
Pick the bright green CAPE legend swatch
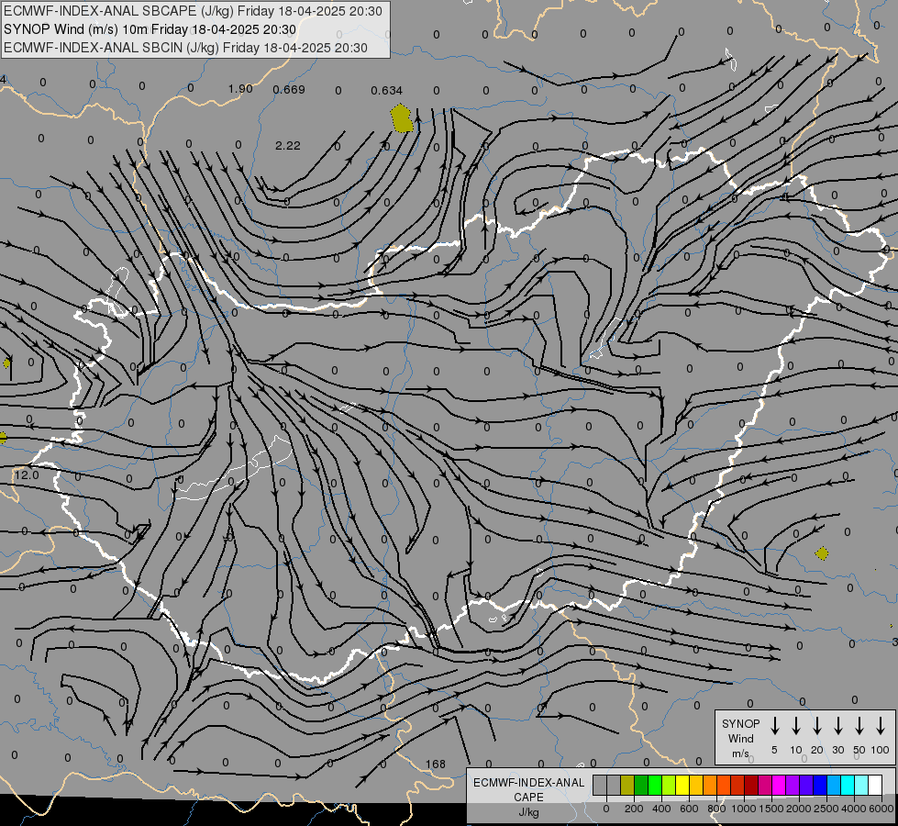click(x=655, y=785)
